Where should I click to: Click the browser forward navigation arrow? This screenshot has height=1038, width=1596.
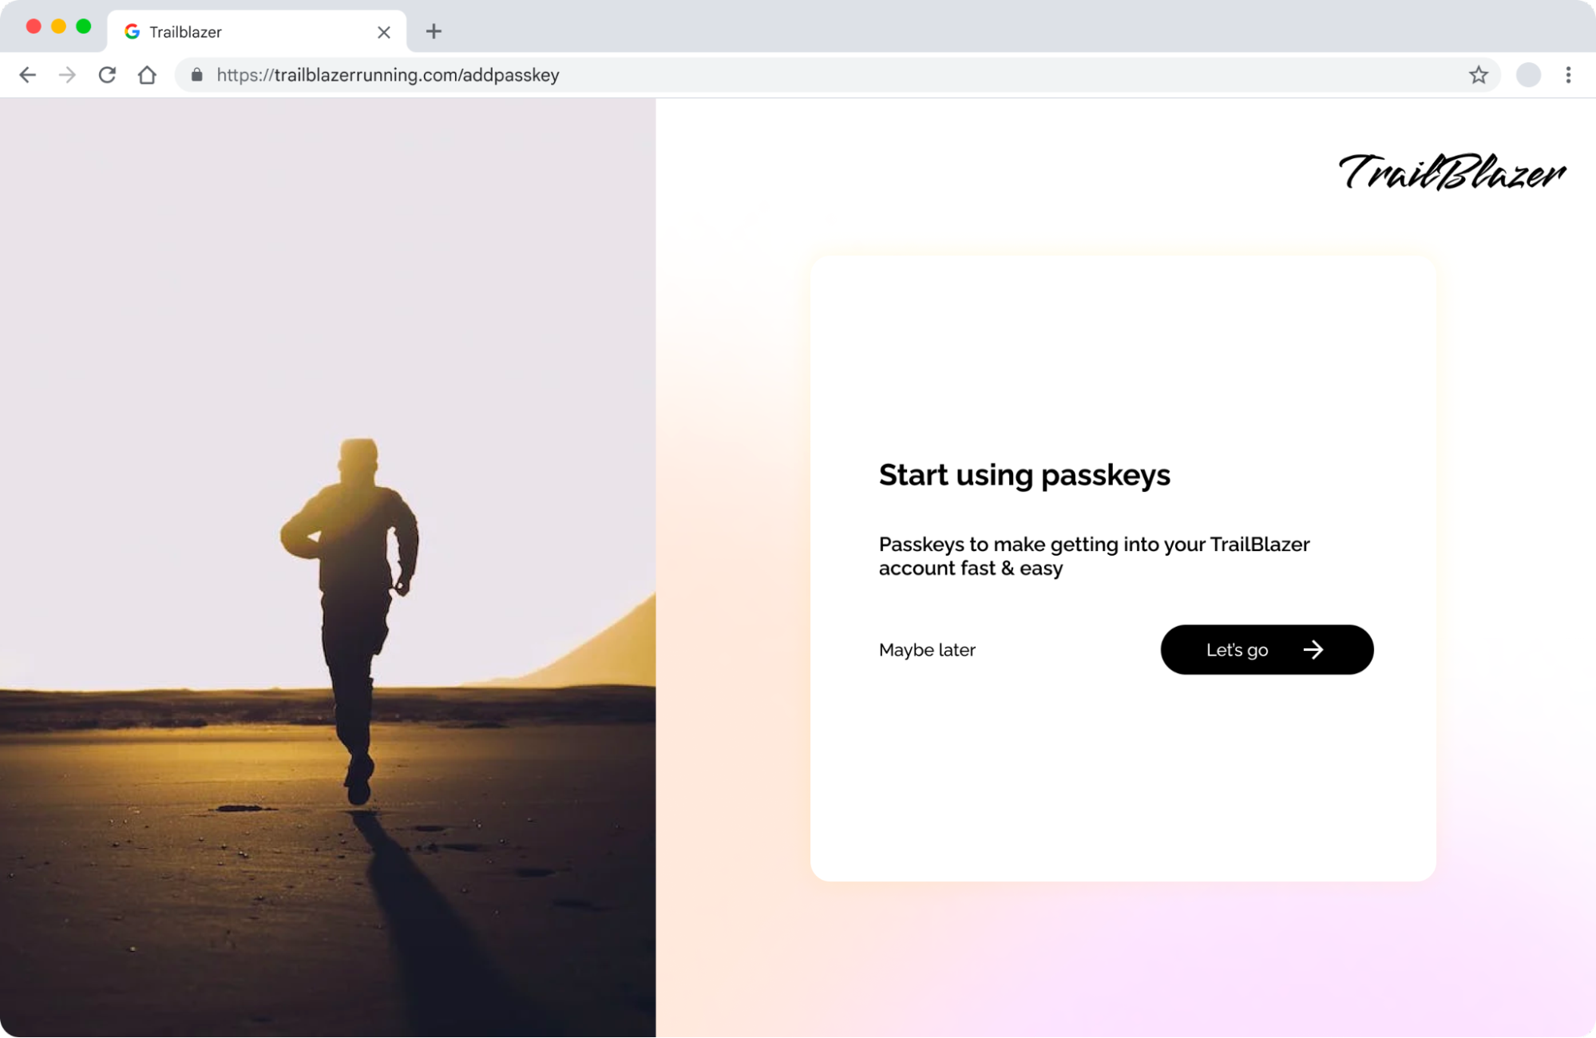click(66, 74)
